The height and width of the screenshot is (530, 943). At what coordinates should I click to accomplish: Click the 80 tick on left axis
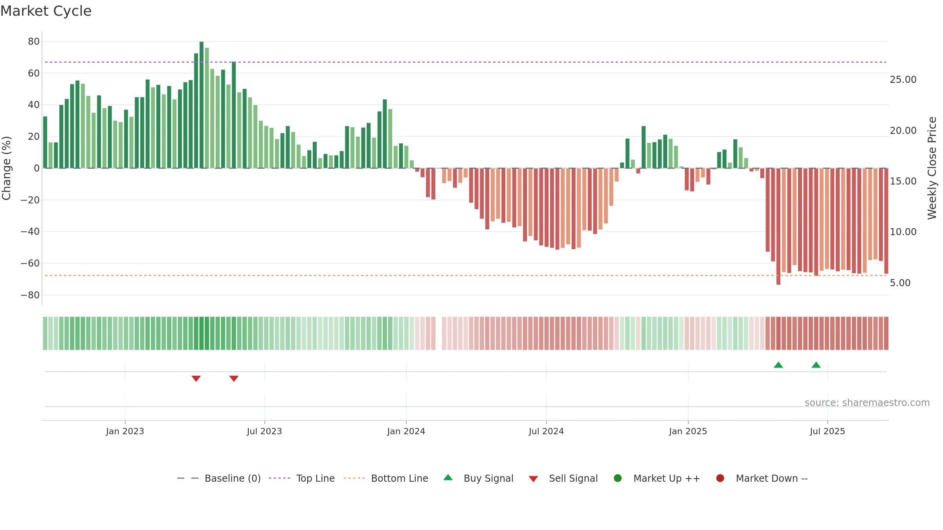[34, 42]
